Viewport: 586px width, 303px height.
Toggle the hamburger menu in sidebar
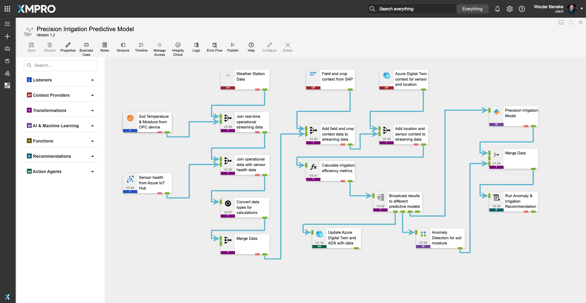(x=7, y=24)
